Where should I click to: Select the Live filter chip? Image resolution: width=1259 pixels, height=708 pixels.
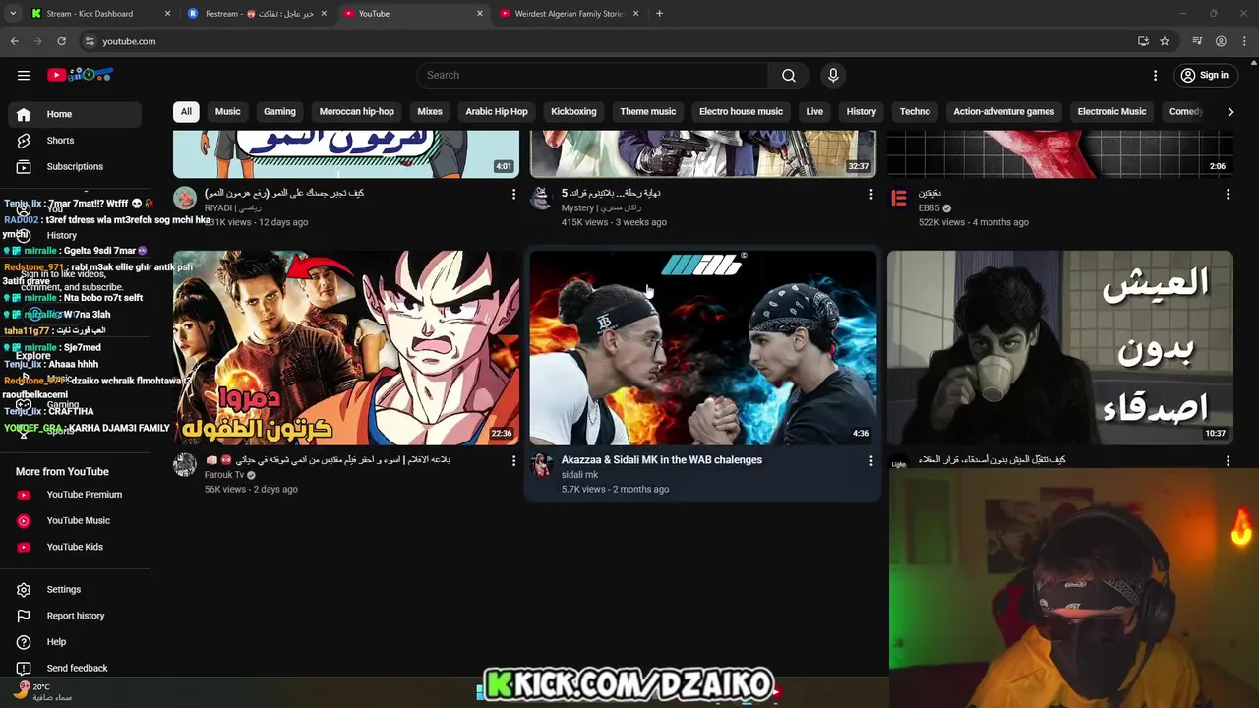(x=814, y=111)
